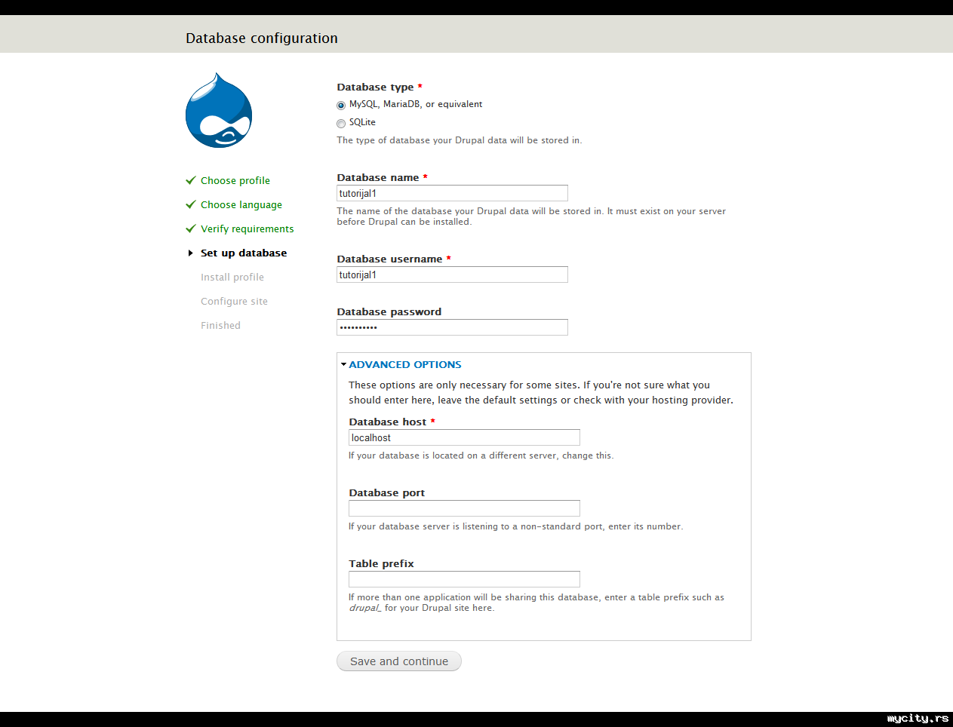Click the checkmark beside Choose profile
The width and height of the screenshot is (953, 727).
(191, 180)
